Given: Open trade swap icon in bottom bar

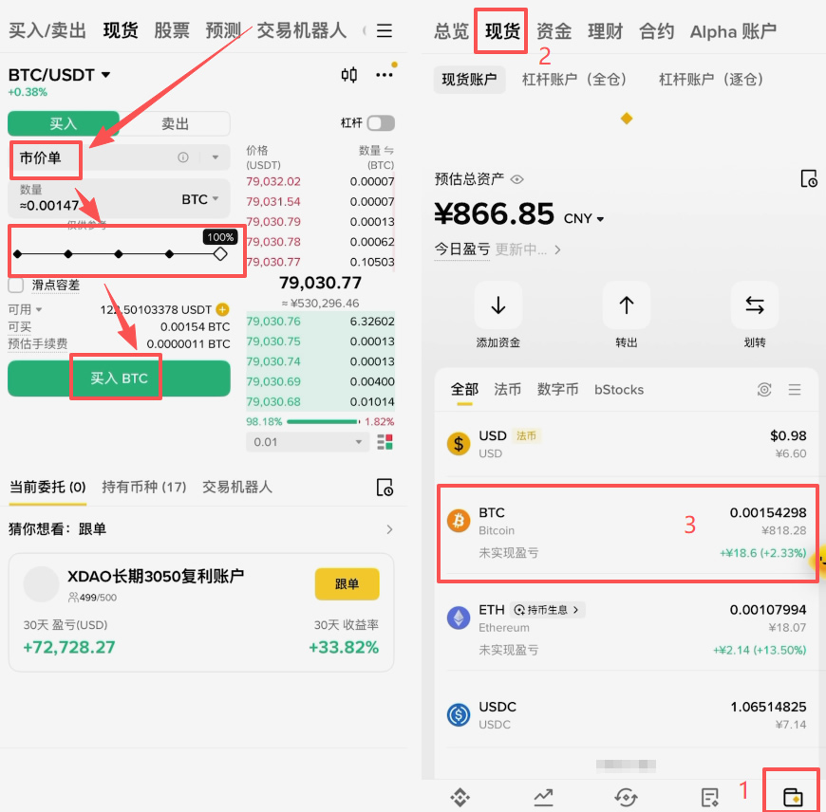Looking at the screenshot, I should pyautogui.click(x=626, y=797).
